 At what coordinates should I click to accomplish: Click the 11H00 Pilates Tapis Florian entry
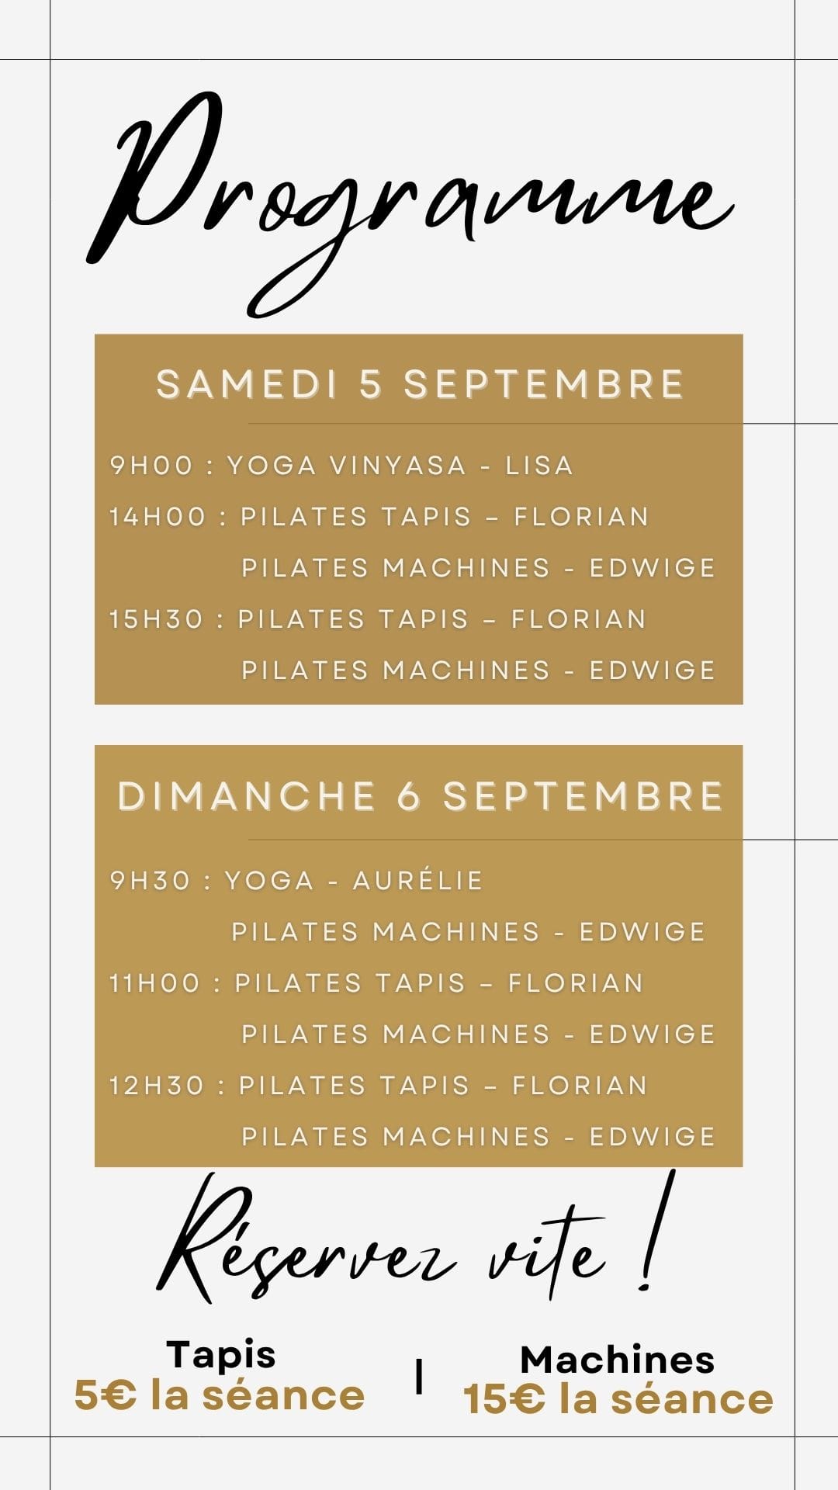376,983
